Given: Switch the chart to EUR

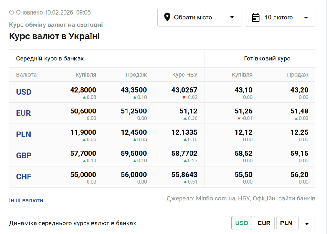Looking at the screenshot, I should point(264,223).
